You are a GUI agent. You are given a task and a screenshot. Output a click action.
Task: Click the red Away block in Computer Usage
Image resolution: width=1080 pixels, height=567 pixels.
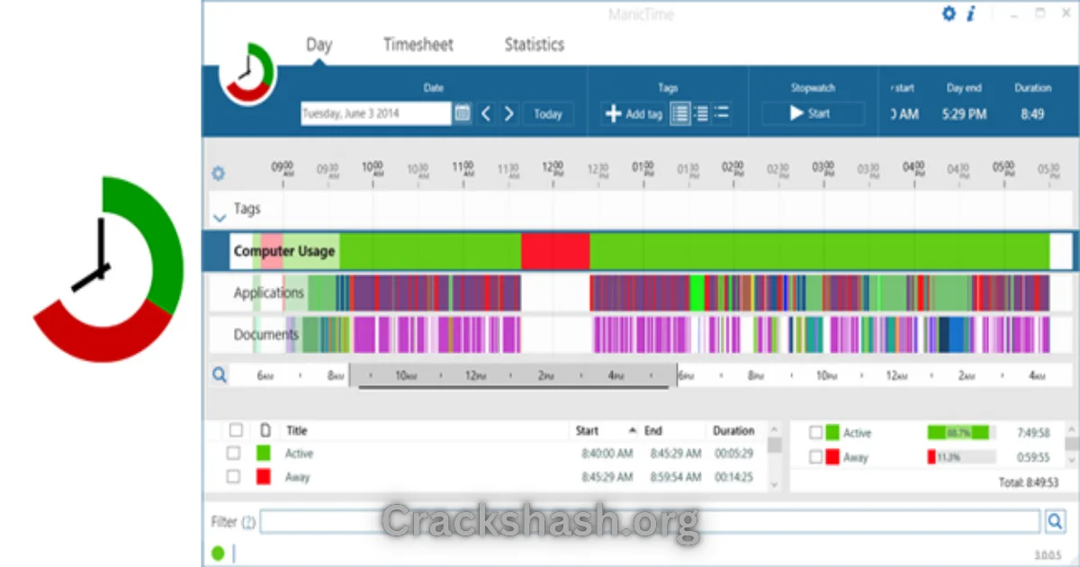(555, 250)
